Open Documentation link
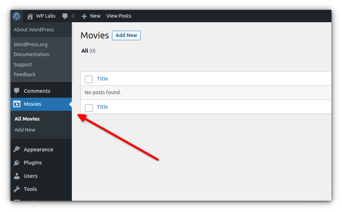Viewport: 342px width, 212px height. [32, 54]
